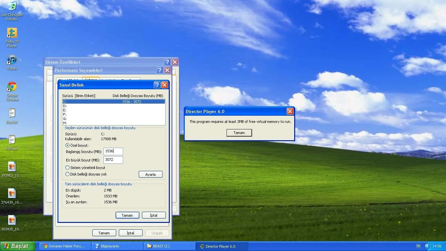The height and width of the screenshot is (251, 446).
Task: Close the Director Player 6.0 error dialog
Action: pyautogui.click(x=290, y=111)
